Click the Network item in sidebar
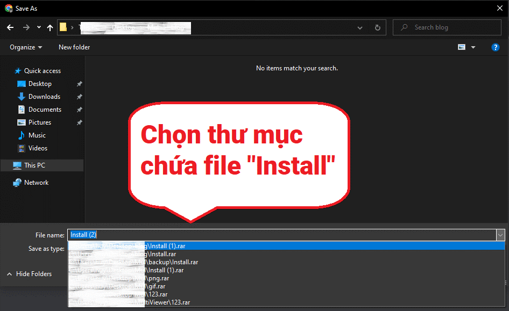This screenshot has width=509, height=311. [36, 183]
